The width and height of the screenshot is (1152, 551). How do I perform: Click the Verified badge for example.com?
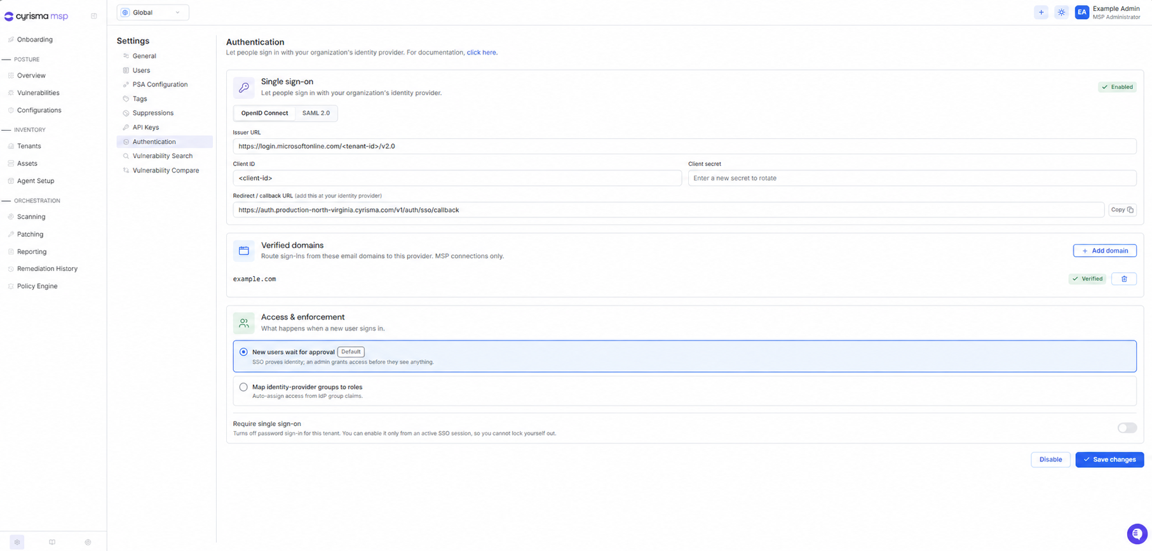pyautogui.click(x=1087, y=279)
